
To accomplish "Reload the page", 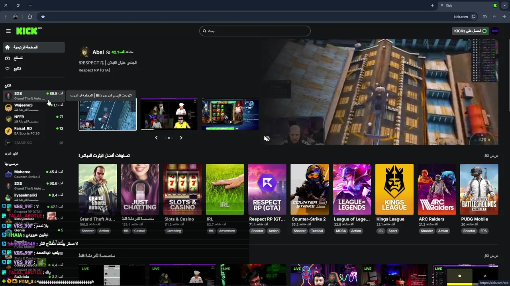I will 485,17.
